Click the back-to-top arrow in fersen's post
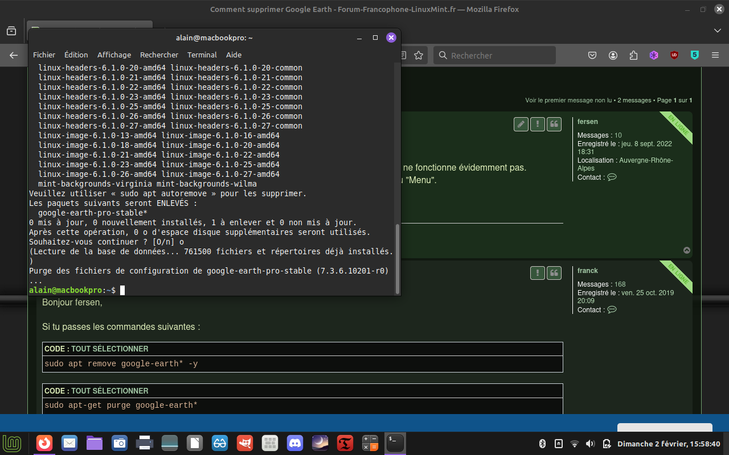 [687, 250]
